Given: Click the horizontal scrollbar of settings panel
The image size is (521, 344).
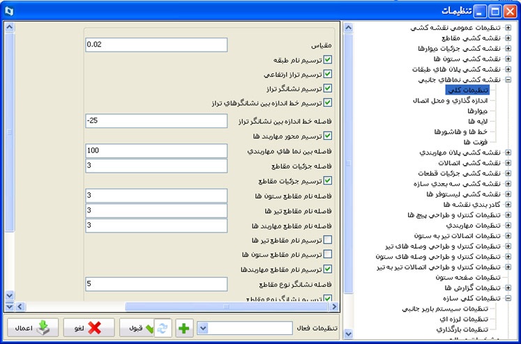Looking at the screenshot, I should coord(174,306).
